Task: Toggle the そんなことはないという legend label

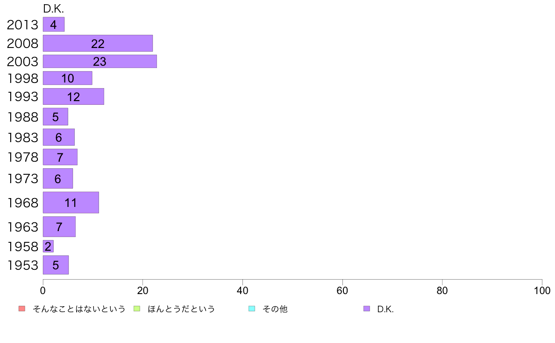Action: point(79,309)
